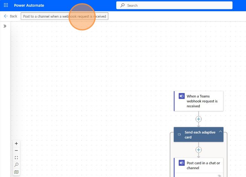
Task: Expand the left panel with double chevron
Action: (x=5, y=26)
